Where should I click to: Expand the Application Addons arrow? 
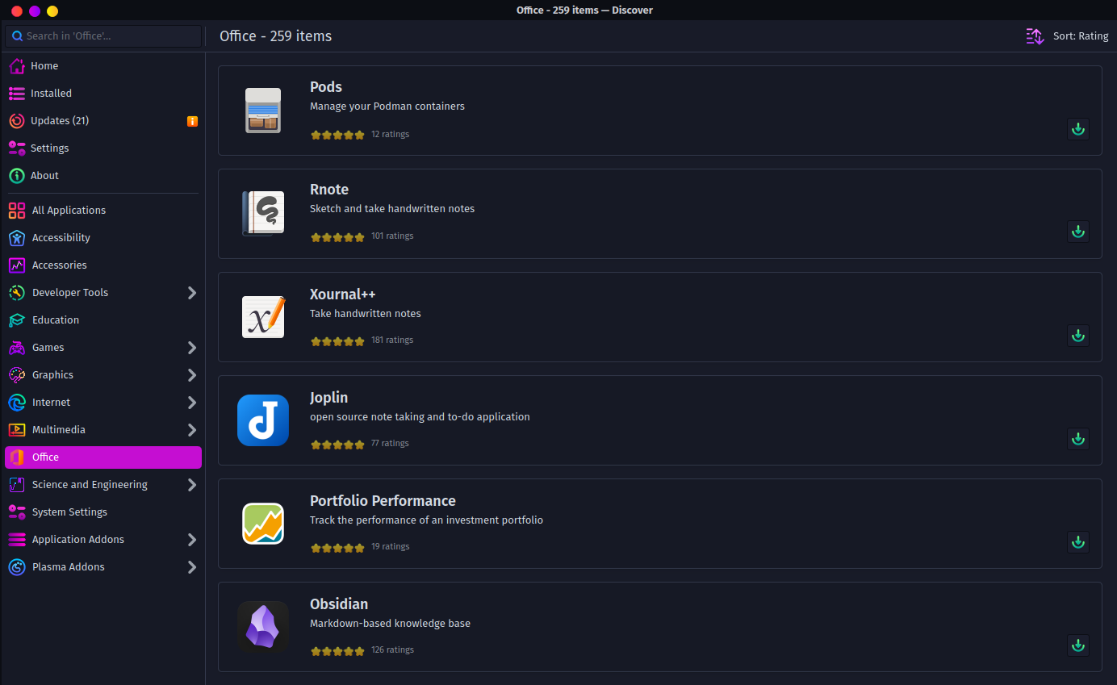pos(192,540)
